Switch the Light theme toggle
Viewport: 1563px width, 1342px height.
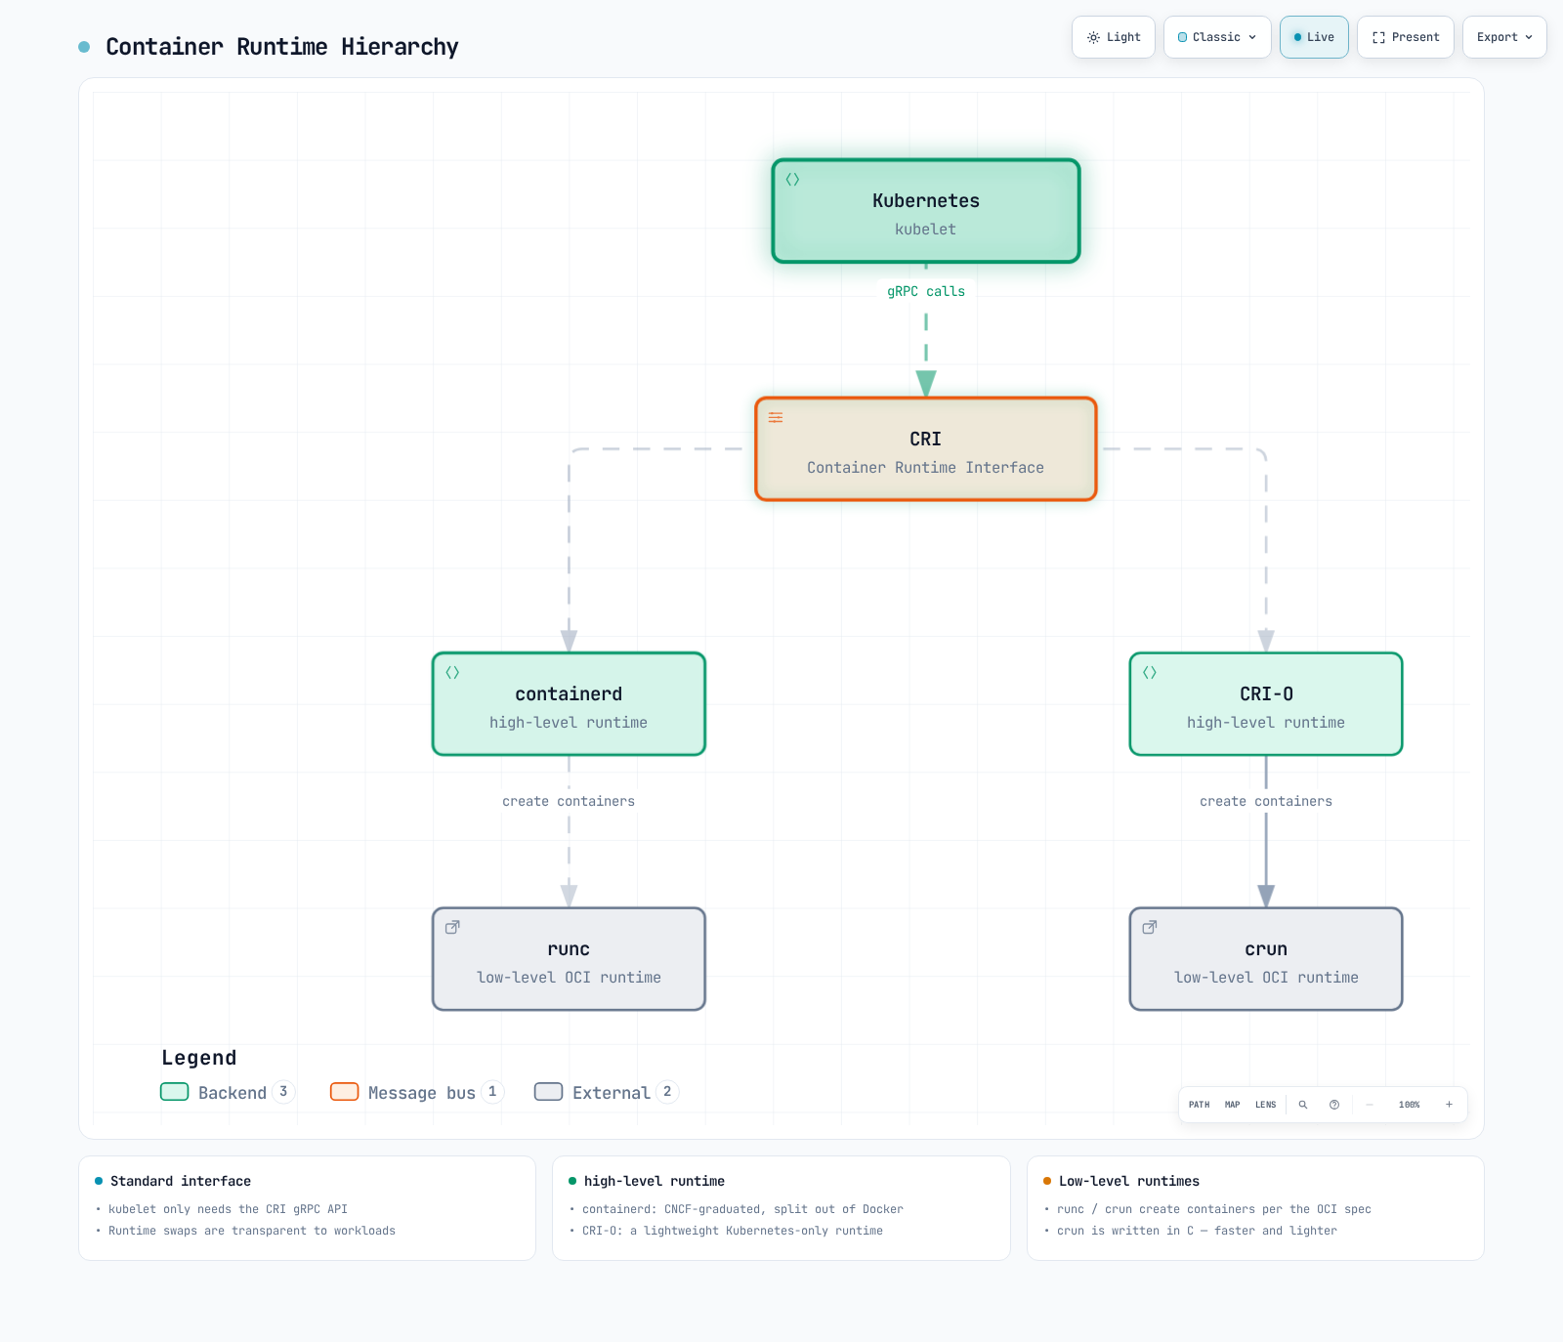click(1114, 37)
